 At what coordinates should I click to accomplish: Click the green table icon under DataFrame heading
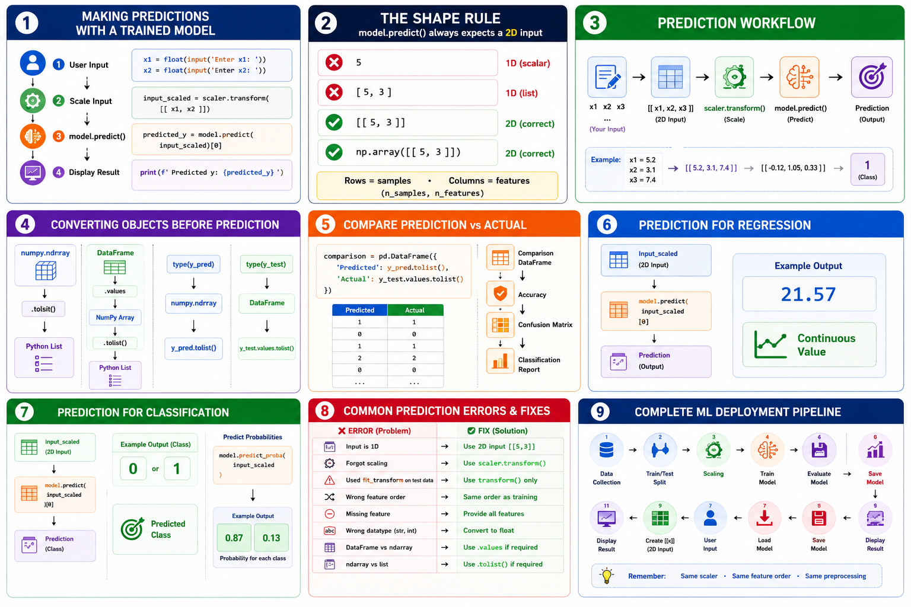point(115,267)
